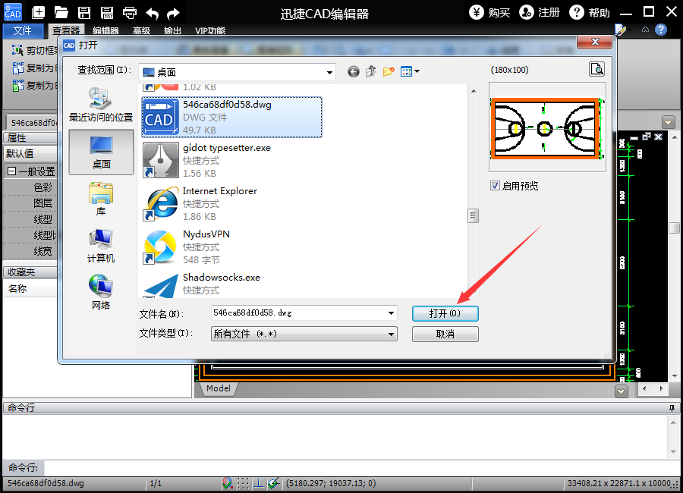
Task: Click the CAD application logo icon
Action: [x=13, y=12]
